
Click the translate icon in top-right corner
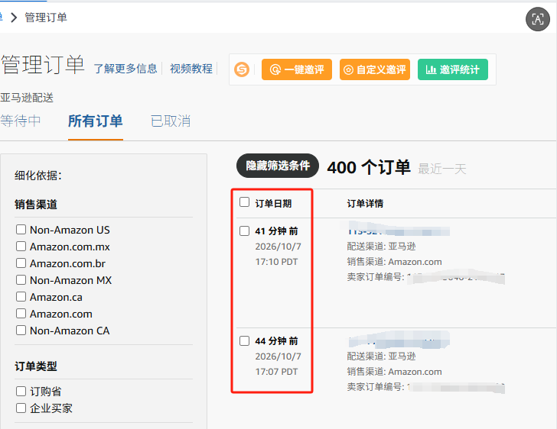537,19
